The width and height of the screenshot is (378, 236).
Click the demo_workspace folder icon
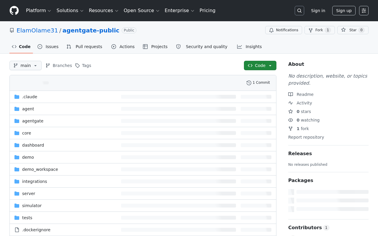17,169
